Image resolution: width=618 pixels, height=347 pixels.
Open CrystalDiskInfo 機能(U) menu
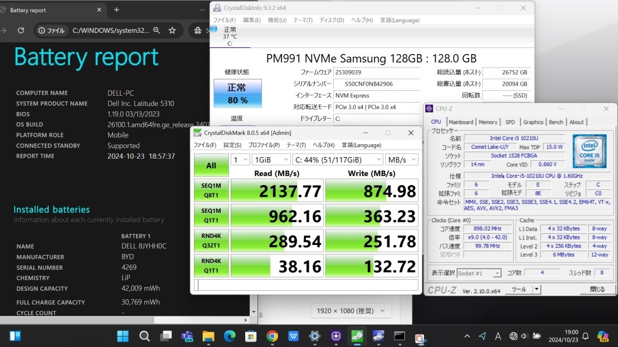[277, 20]
